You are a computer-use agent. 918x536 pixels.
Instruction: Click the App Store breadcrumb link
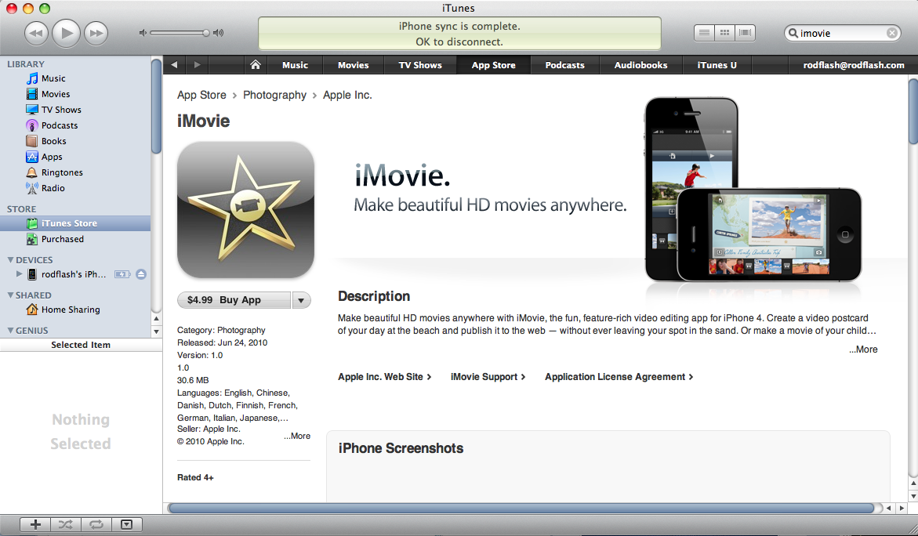tap(201, 95)
